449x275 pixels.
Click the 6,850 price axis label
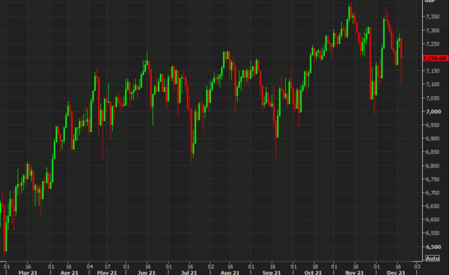tap(433, 152)
